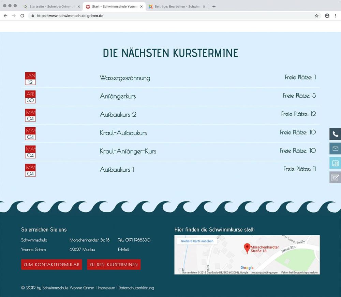Select the Wassergewöhnung course entry
Image resolution: width=341 pixels, height=297 pixels.
[124, 78]
